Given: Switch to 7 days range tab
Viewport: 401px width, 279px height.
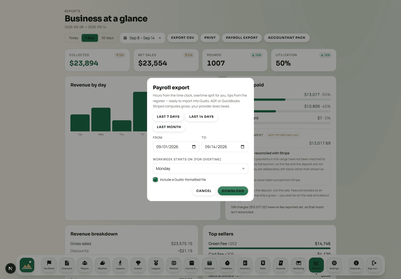Looking at the screenshot, I should 90,38.
